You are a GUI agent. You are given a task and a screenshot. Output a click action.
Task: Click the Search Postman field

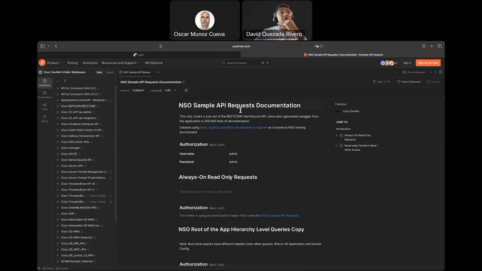coord(246,63)
